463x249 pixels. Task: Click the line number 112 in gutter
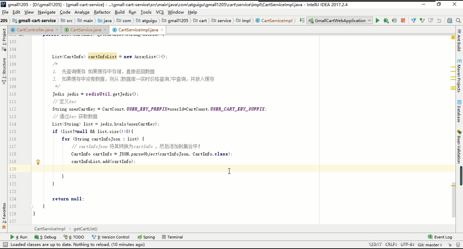pyautogui.click(x=13, y=109)
